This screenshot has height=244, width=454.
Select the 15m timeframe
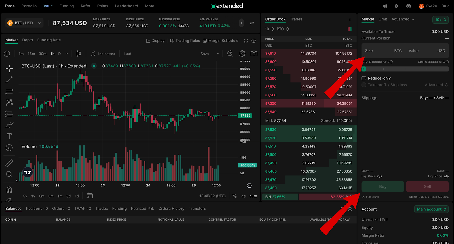tap(31, 54)
